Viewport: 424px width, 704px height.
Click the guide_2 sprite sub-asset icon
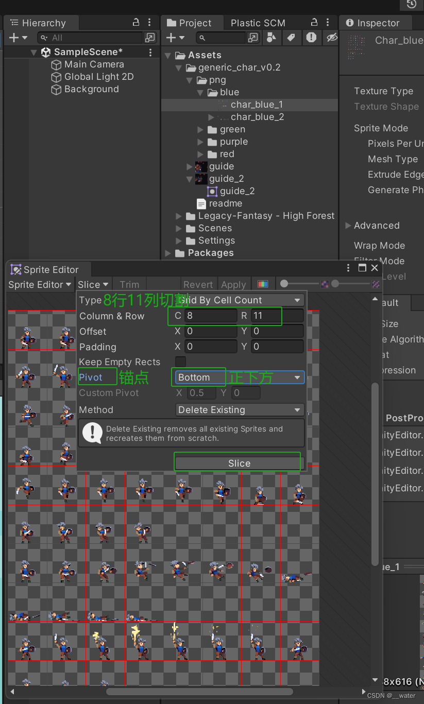point(212,191)
